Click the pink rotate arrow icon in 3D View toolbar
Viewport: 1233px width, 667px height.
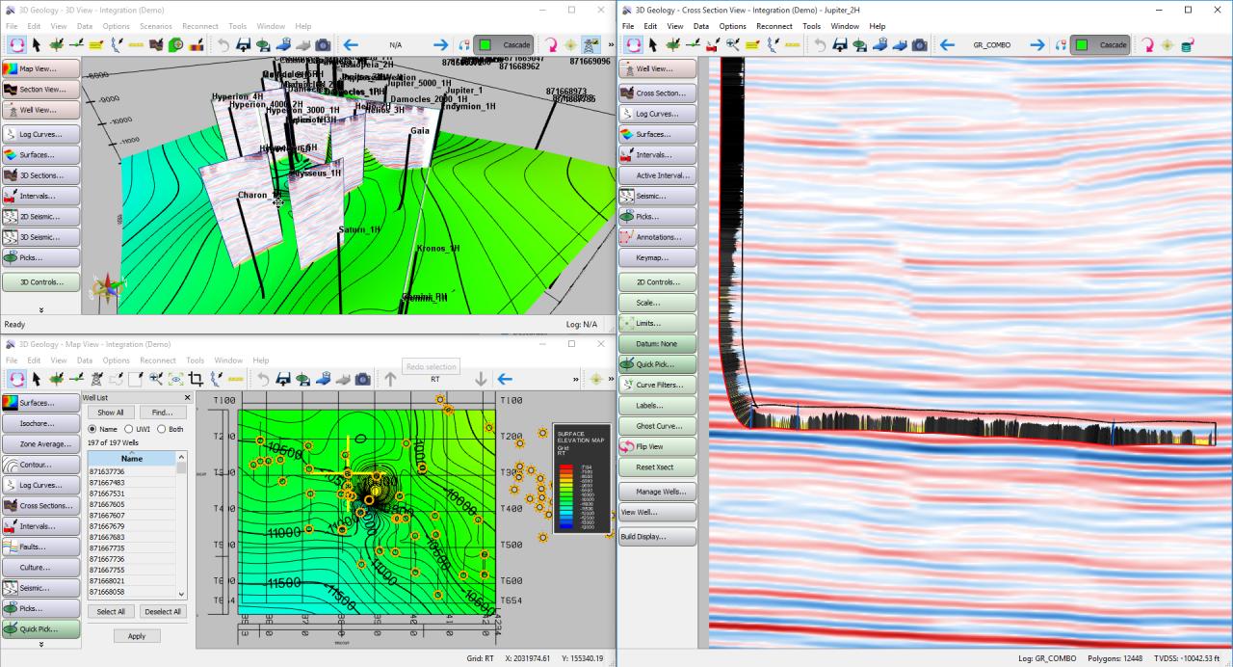[x=551, y=45]
